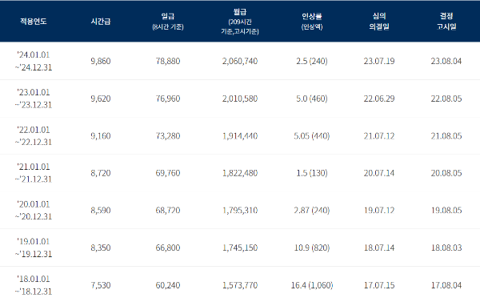The width and height of the screenshot is (480, 302).
Task: Select deliberation date 23.07.19
Action: tap(379, 61)
